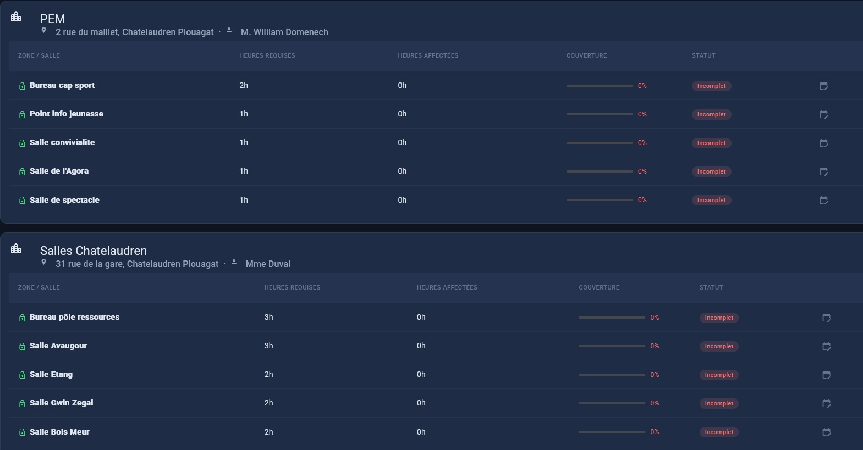Click the Couverture header in Salles Chatelaudren table
Image resolution: width=863 pixels, height=450 pixels.
(x=599, y=287)
